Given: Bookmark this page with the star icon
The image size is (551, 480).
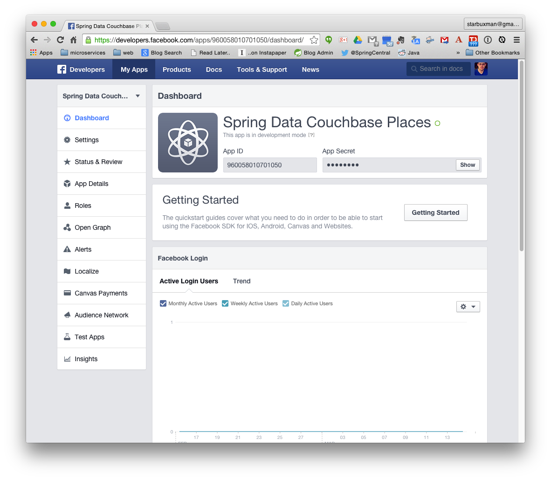Looking at the screenshot, I should coord(314,40).
